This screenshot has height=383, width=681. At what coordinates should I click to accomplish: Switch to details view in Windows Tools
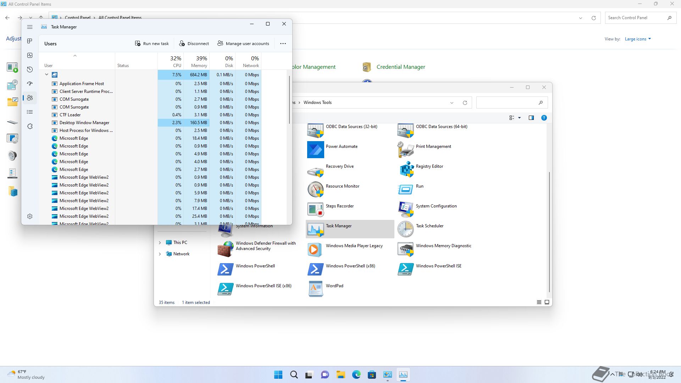pyautogui.click(x=539, y=302)
